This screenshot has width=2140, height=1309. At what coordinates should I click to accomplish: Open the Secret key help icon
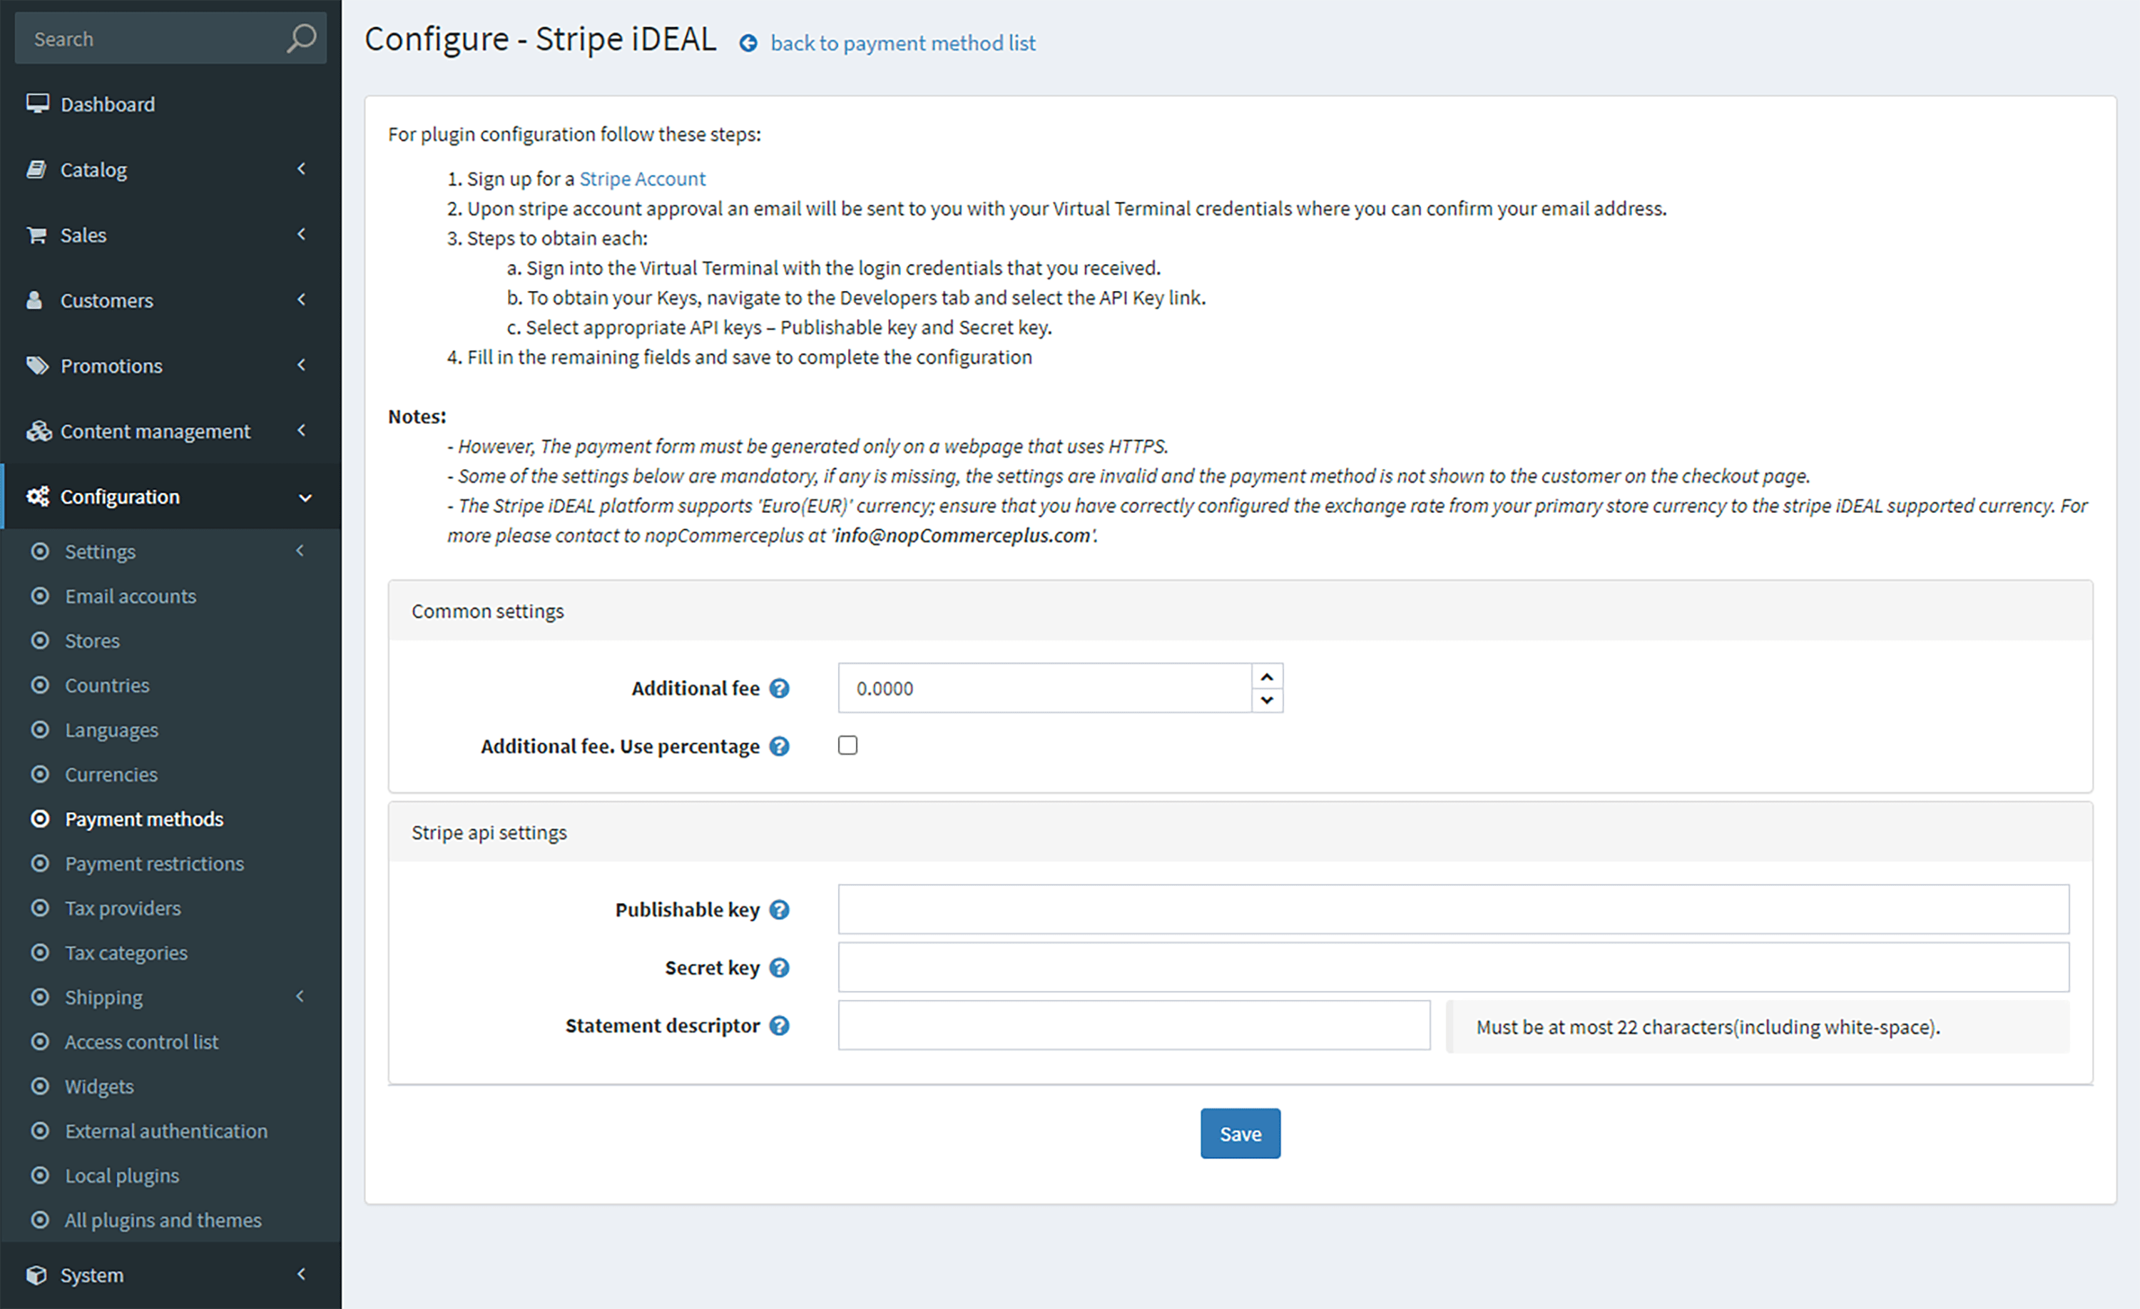coord(780,967)
